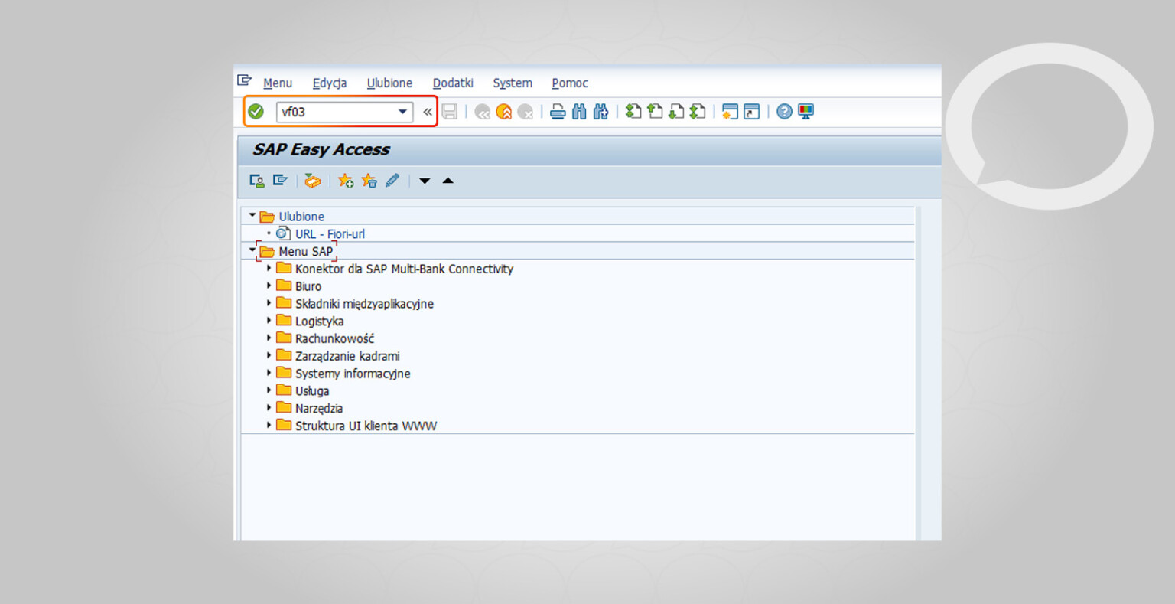Image resolution: width=1175 pixels, height=604 pixels.
Task: Hide the command bar with the chevron button
Action: pyautogui.click(x=428, y=111)
